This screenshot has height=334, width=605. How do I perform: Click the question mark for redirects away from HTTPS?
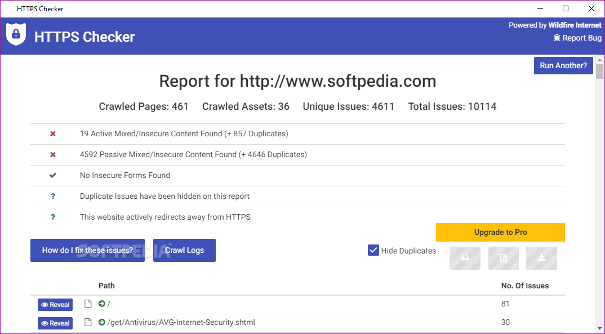pos(53,217)
